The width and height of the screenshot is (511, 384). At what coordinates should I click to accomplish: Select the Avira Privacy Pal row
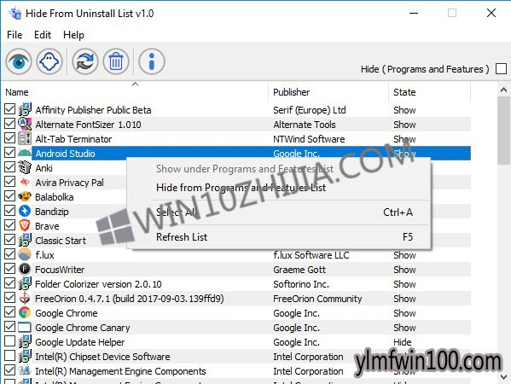coord(236,183)
